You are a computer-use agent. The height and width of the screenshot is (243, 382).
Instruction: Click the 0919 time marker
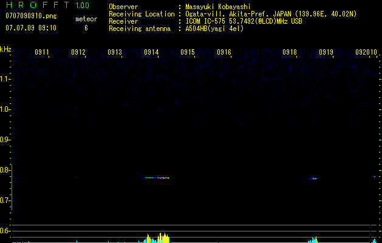click(326, 52)
